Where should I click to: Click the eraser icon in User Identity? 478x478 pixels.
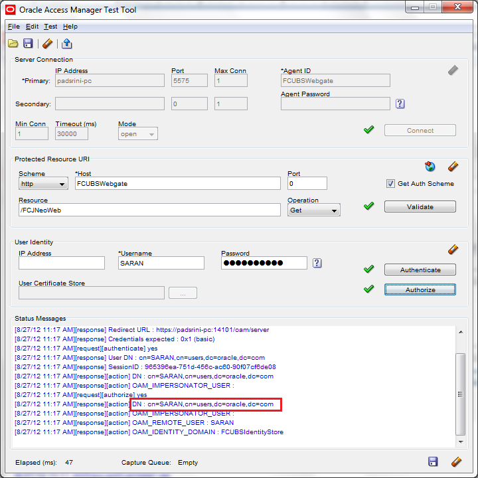[453, 250]
